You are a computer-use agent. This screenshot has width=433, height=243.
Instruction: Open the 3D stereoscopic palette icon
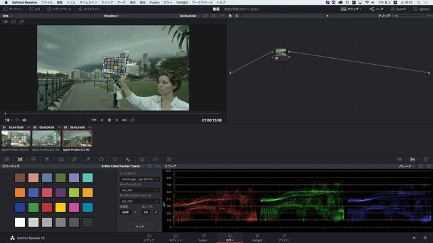click(x=168, y=159)
